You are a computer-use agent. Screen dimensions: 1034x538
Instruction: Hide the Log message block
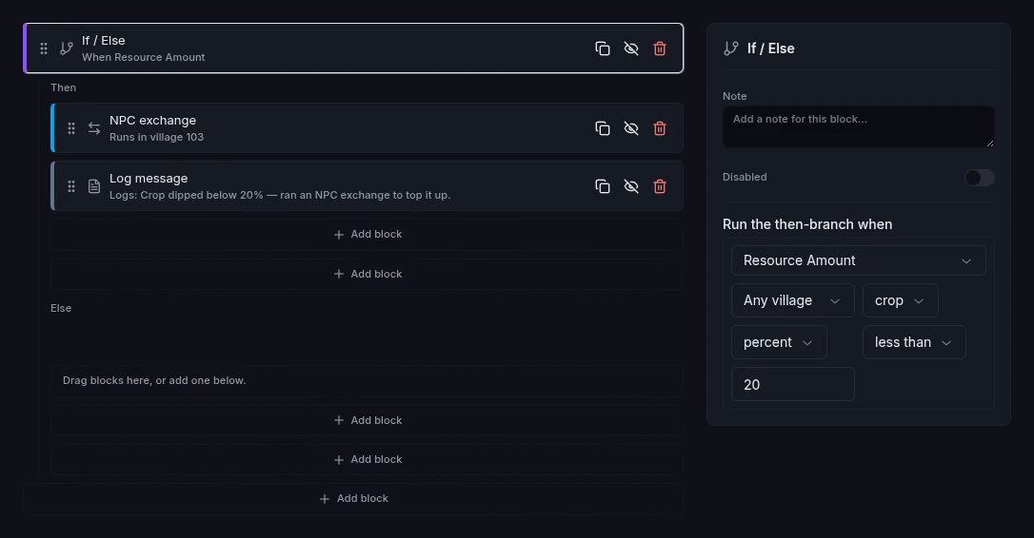tap(631, 186)
